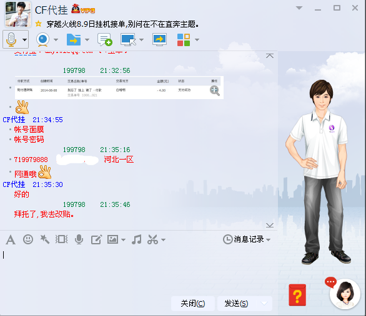Click the account number 719979888
Image resolution: width=366 pixels, height=316 pixels.
click(x=31, y=160)
